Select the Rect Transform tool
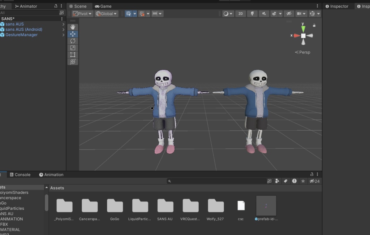This screenshot has height=235, width=370. (73, 55)
